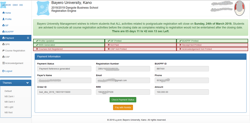Screen dimensions: 250x123
Task: Select the MB Red theme
Action: [x=9, y=113]
